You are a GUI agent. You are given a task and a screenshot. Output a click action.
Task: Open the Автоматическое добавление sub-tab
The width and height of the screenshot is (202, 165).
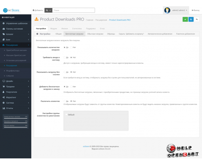click(x=160, y=34)
